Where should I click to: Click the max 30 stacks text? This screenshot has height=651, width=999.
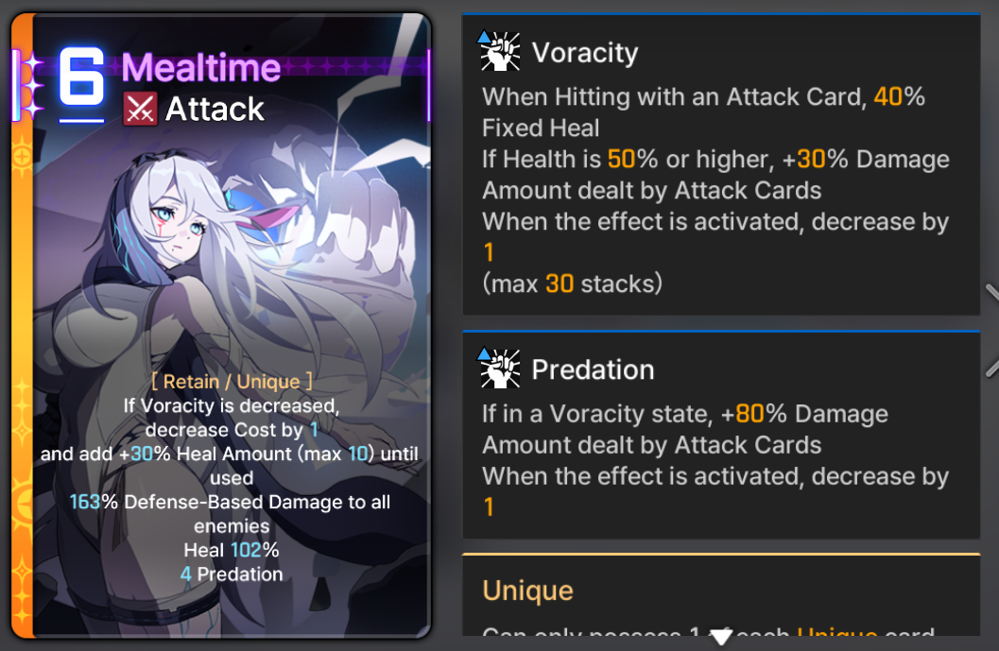[572, 283]
